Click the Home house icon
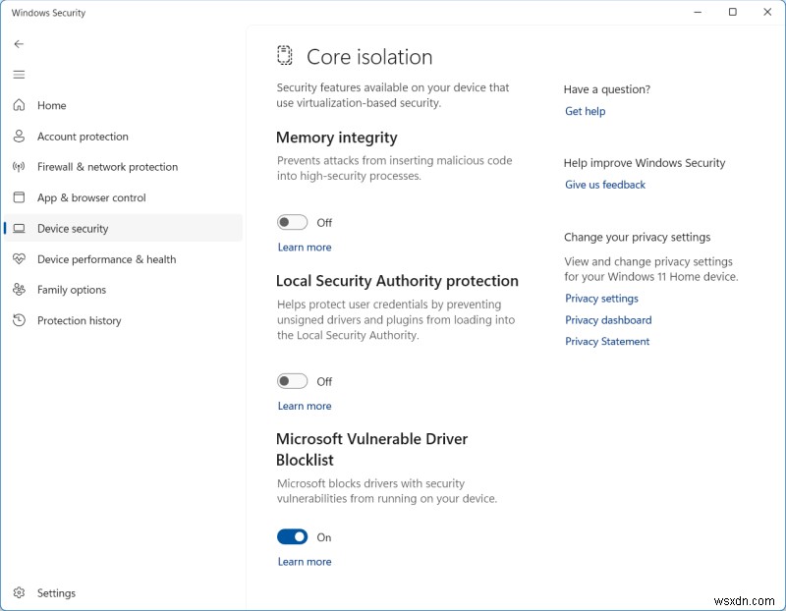 (19, 105)
